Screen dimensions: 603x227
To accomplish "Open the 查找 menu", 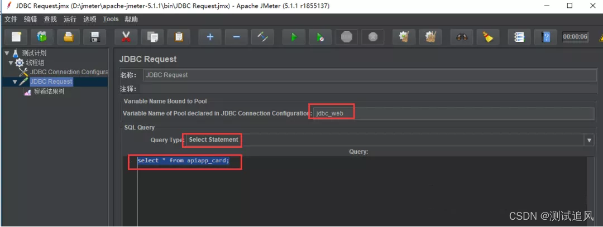I will (x=50, y=19).
